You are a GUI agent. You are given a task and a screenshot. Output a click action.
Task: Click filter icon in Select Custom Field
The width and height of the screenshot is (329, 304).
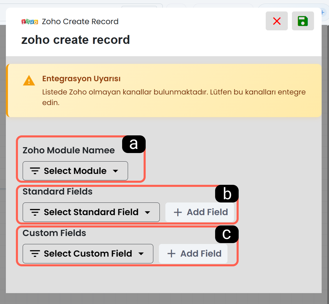35,253
